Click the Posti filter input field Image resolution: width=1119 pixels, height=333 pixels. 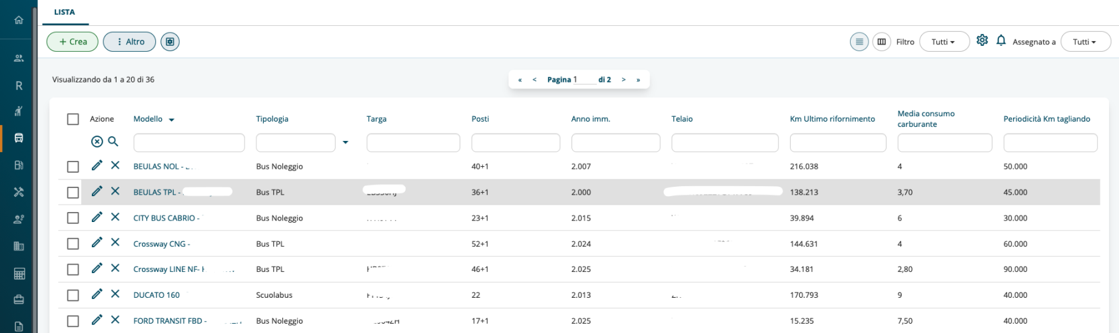516,142
